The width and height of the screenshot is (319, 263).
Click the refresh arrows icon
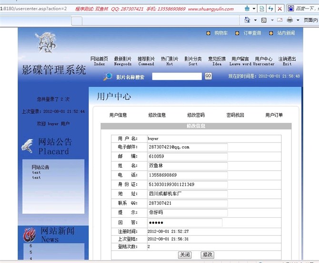click(x=270, y=9)
